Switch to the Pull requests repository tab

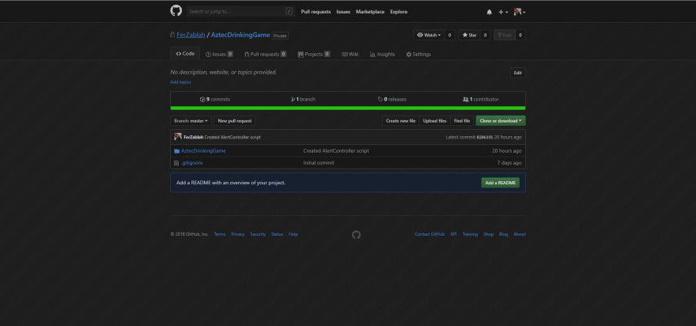pyautogui.click(x=265, y=54)
